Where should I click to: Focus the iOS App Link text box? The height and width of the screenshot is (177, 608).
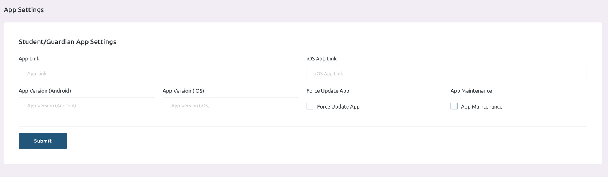click(446, 74)
